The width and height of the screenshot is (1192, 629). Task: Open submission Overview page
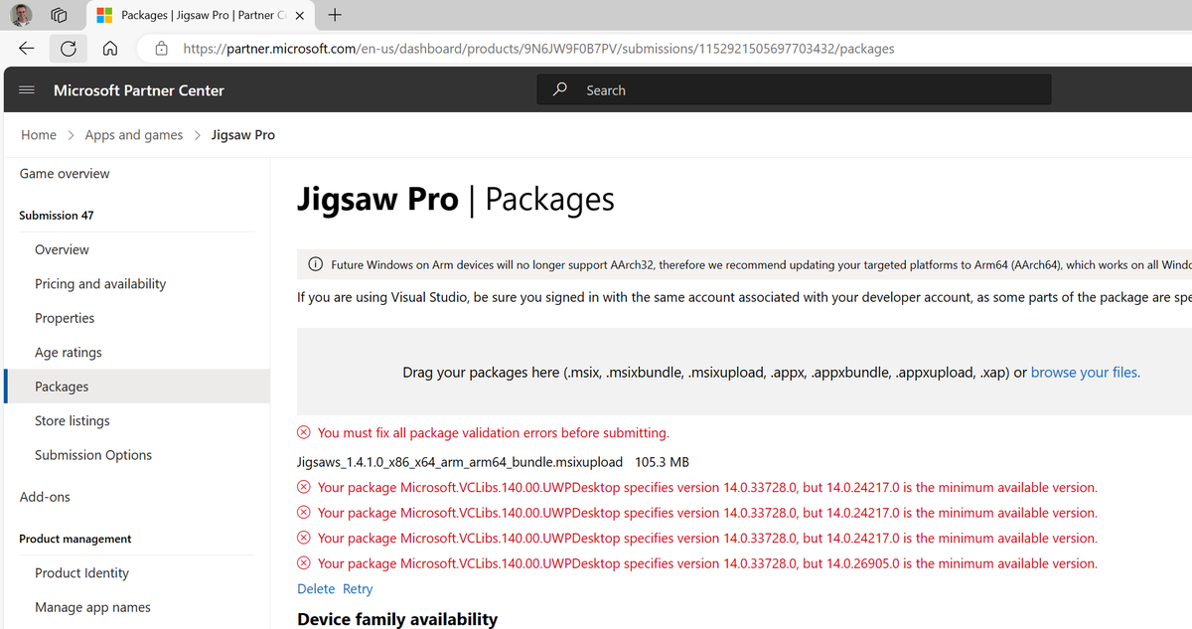click(x=62, y=249)
